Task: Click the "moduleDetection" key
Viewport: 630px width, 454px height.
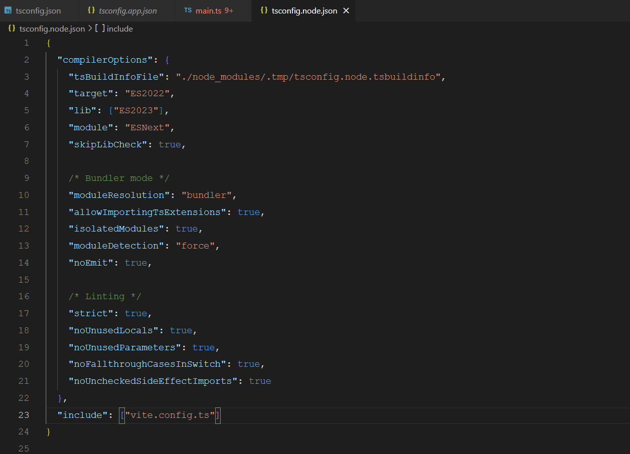Action: tap(116, 246)
